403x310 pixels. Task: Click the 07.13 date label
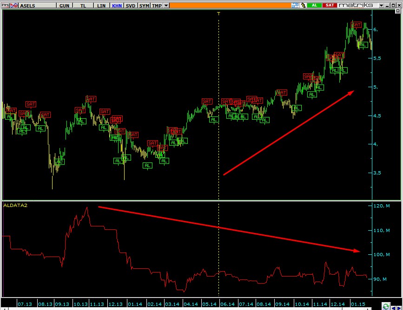pos(25,304)
